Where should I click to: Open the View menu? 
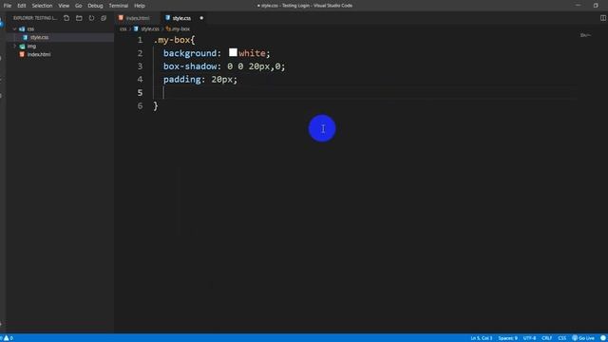point(64,6)
